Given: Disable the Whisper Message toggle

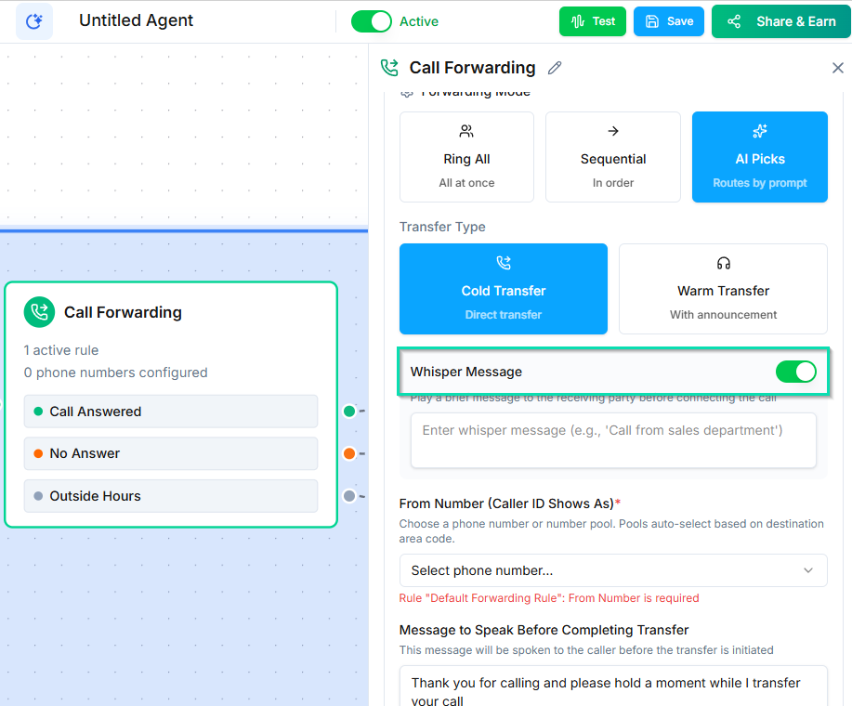Looking at the screenshot, I should point(795,372).
